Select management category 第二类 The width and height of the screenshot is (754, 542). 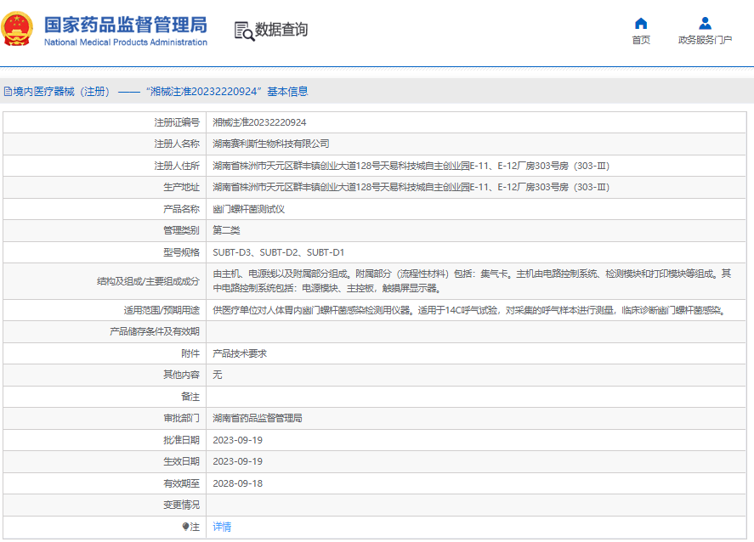[226, 230]
